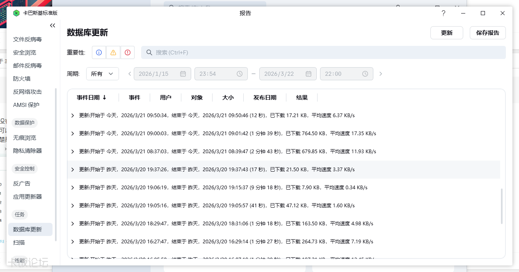Image resolution: width=519 pixels, height=272 pixels.
Task: Select 扫描 in the sidebar task list
Action: [19, 243]
